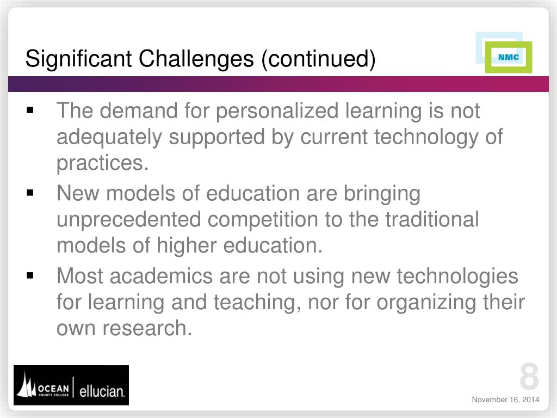The height and width of the screenshot is (418, 557).
Task: Click the ellucian logo text
Action: 102,391
